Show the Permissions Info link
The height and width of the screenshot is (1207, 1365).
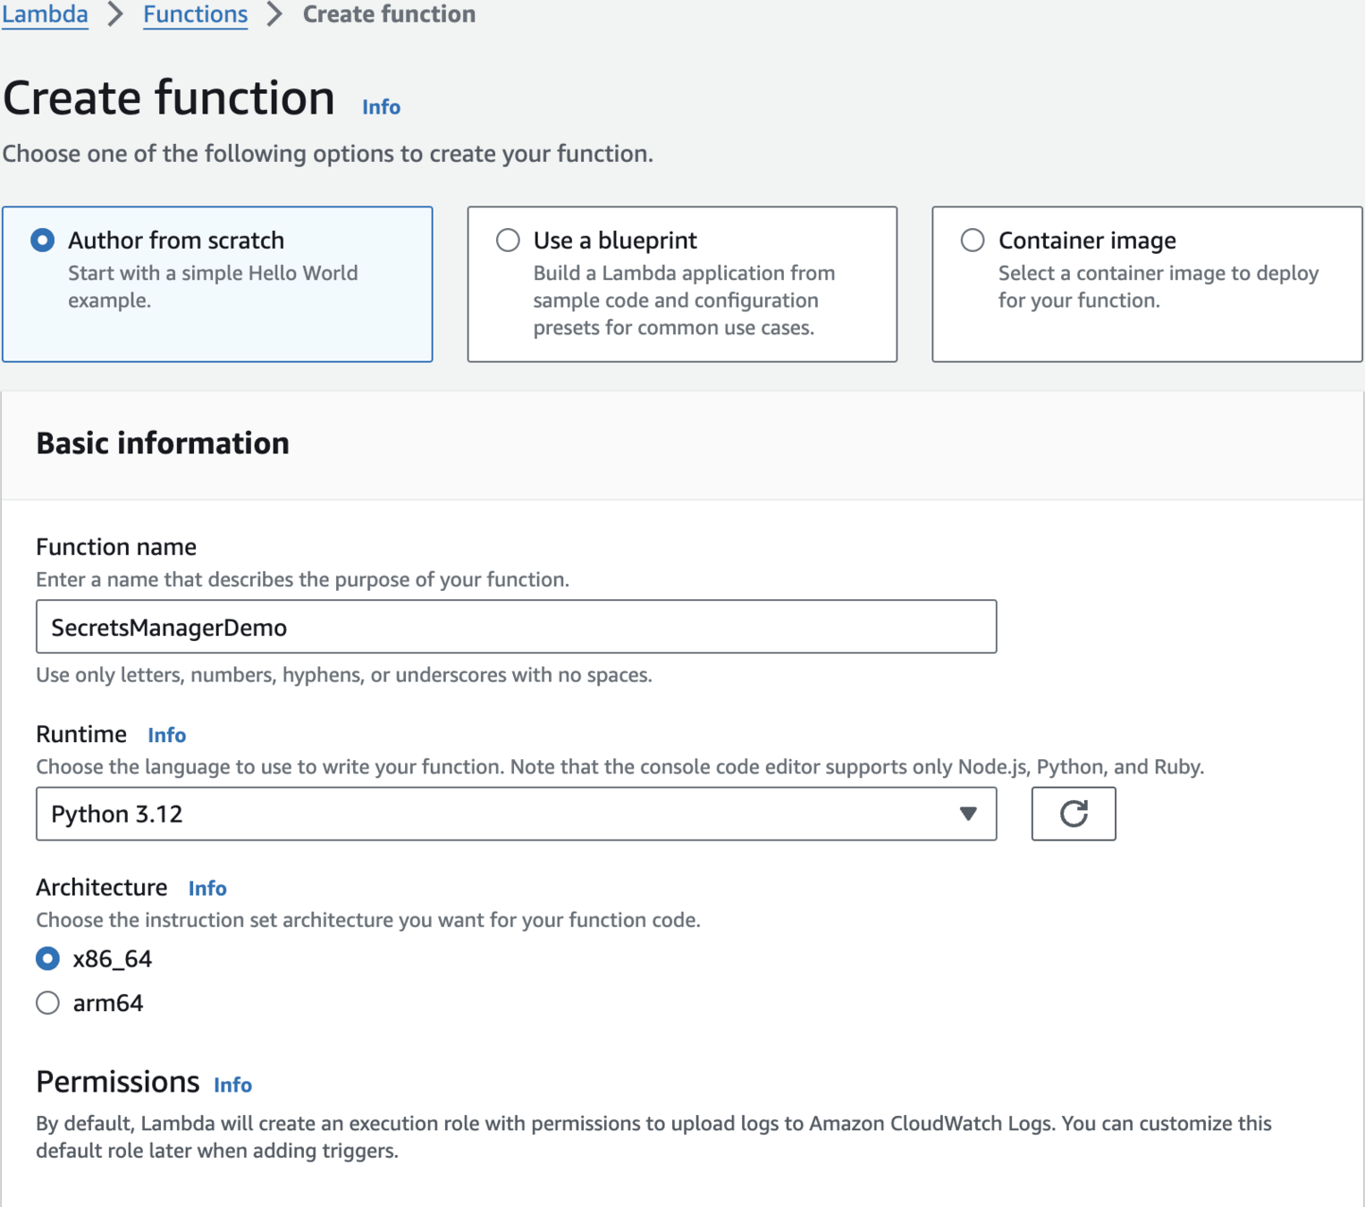[x=232, y=1085]
